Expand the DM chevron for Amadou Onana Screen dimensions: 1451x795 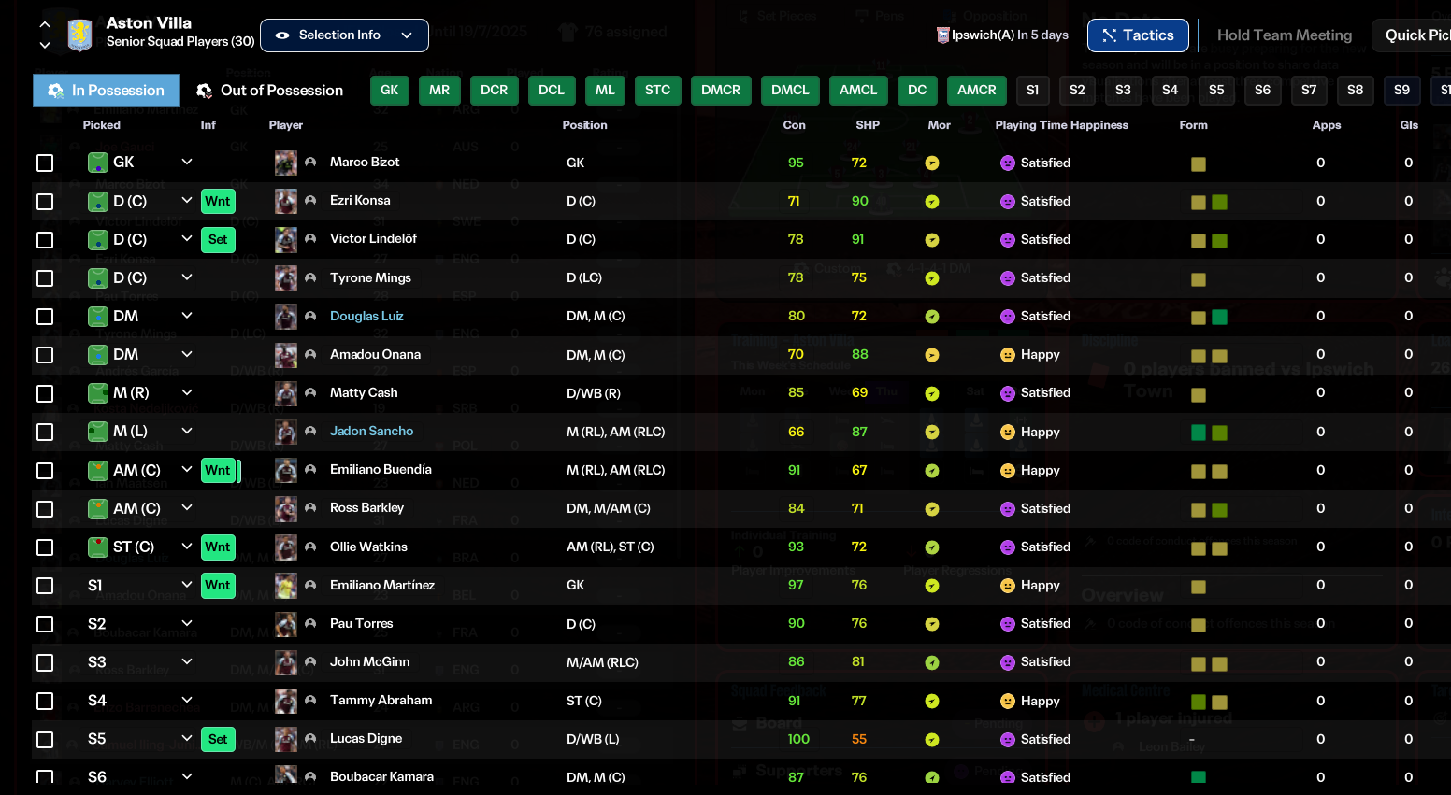187,354
